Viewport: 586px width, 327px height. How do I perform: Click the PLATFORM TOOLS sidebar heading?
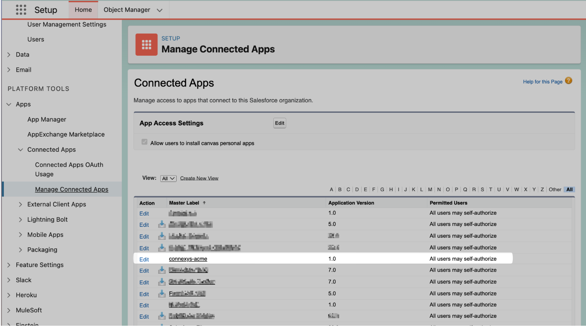click(x=39, y=89)
